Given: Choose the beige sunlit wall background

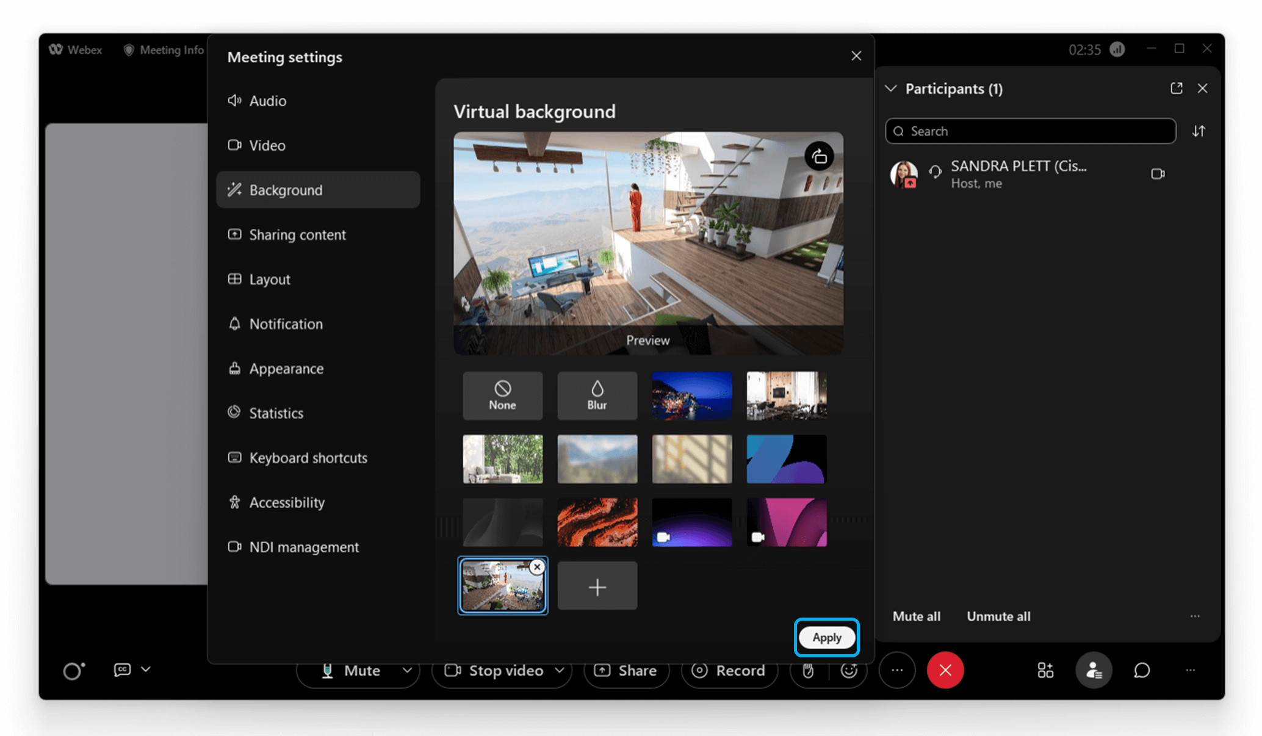Looking at the screenshot, I should (x=692, y=459).
